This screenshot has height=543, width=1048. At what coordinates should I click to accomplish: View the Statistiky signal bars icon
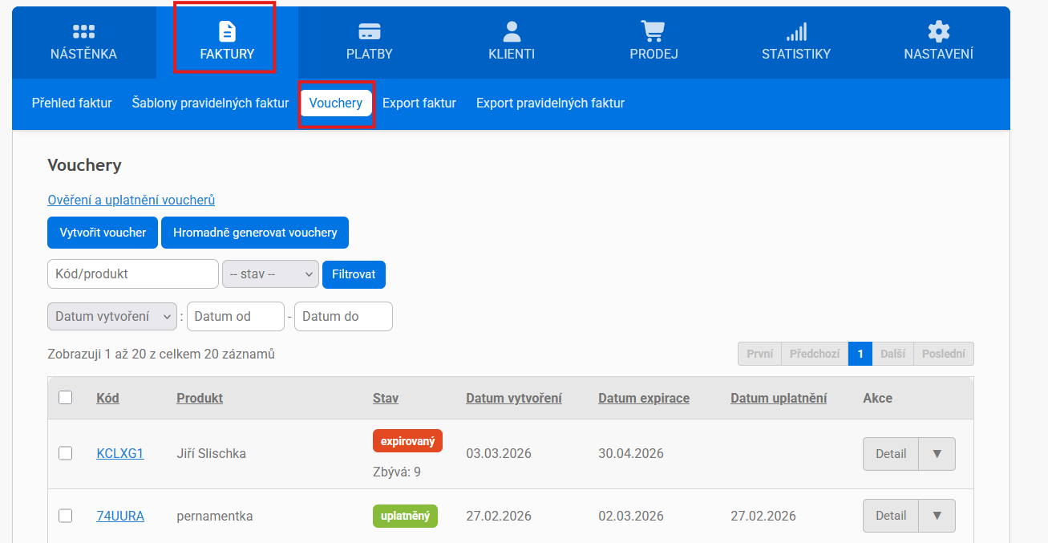coord(796,31)
